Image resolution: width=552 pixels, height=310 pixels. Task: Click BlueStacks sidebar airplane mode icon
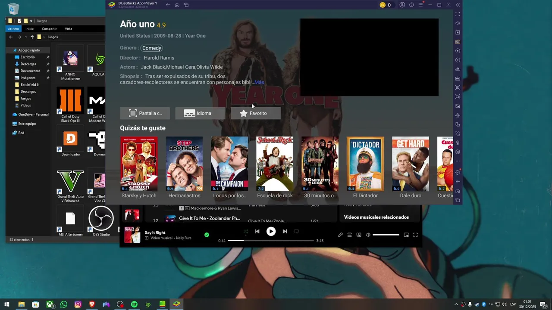point(458,115)
